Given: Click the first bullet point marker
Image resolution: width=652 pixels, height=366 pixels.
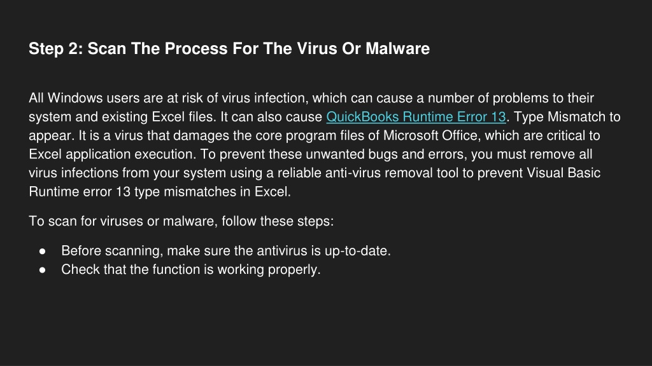Looking at the screenshot, I should [x=43, y=251].
